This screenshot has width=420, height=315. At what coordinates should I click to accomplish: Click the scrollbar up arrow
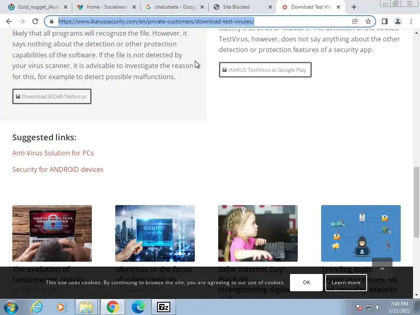pos(416,33)
